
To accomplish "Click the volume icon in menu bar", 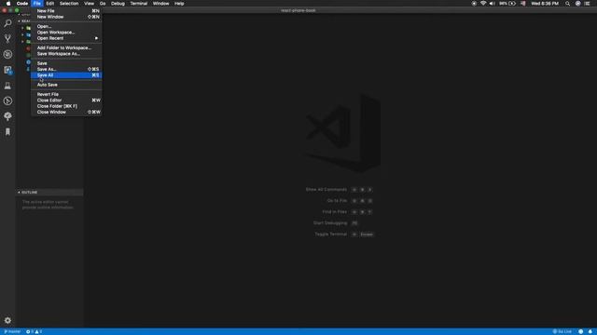I will coord(492,4).
